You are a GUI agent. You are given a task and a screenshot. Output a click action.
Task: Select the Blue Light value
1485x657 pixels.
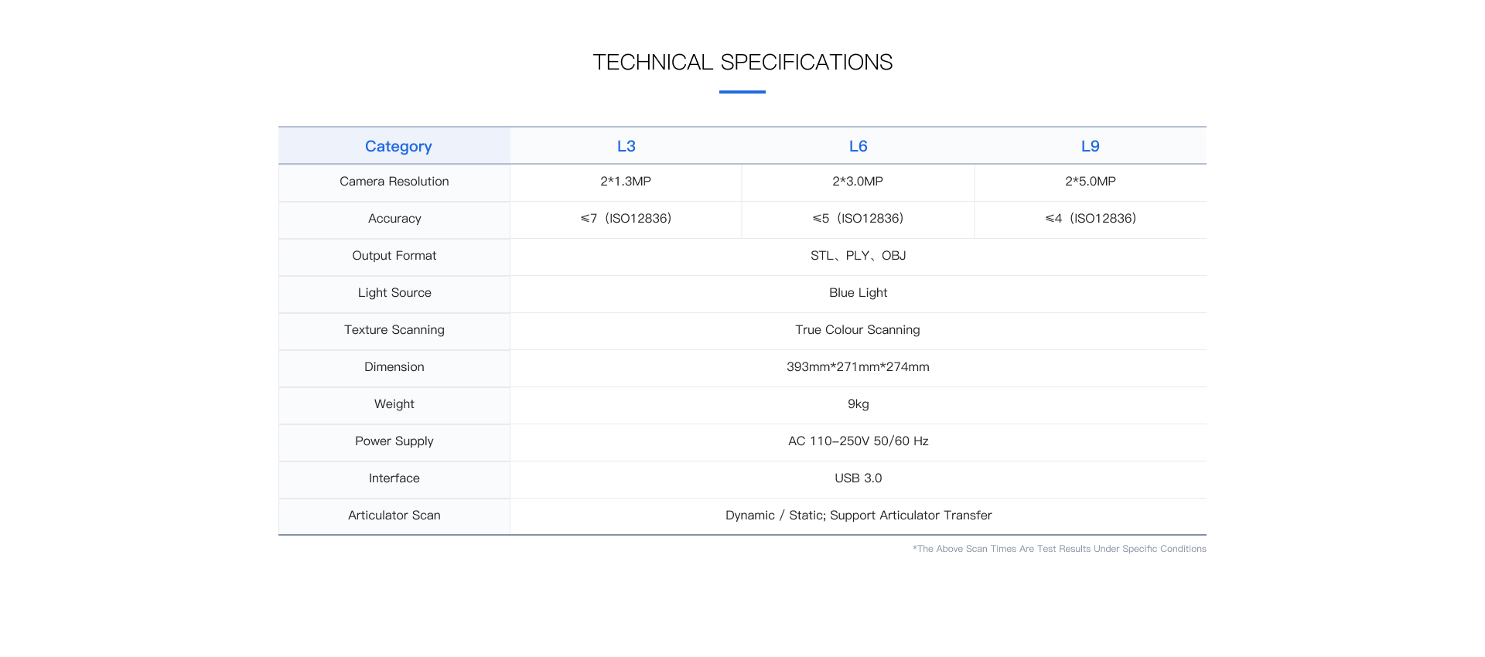pyautogui.click(x=858, y=293)
